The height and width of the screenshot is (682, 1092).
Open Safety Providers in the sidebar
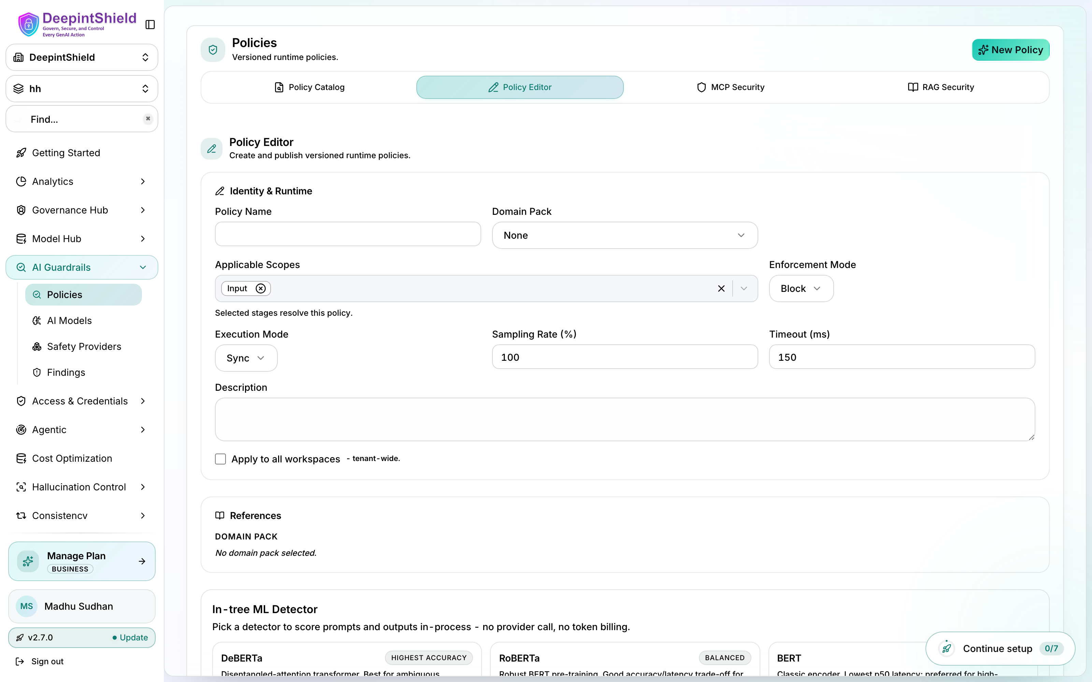click(84, 346)
